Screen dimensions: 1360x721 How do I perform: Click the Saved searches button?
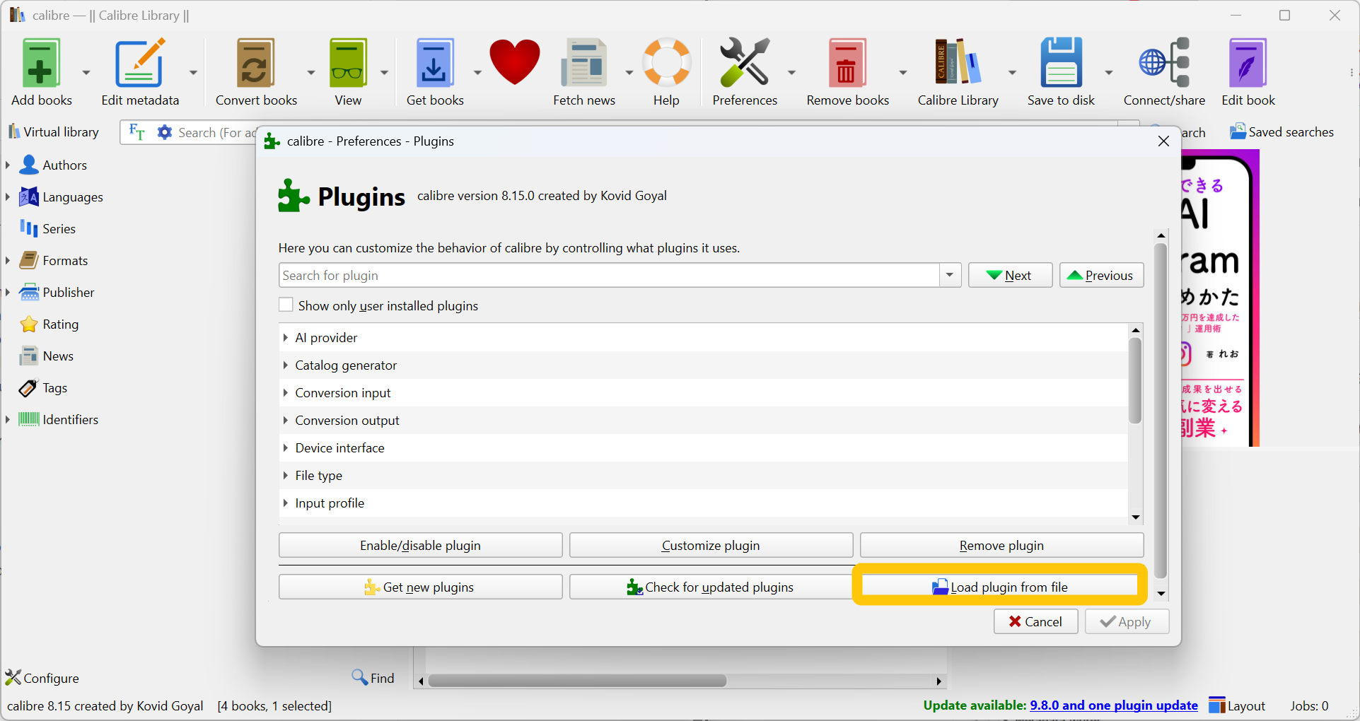1281,132
